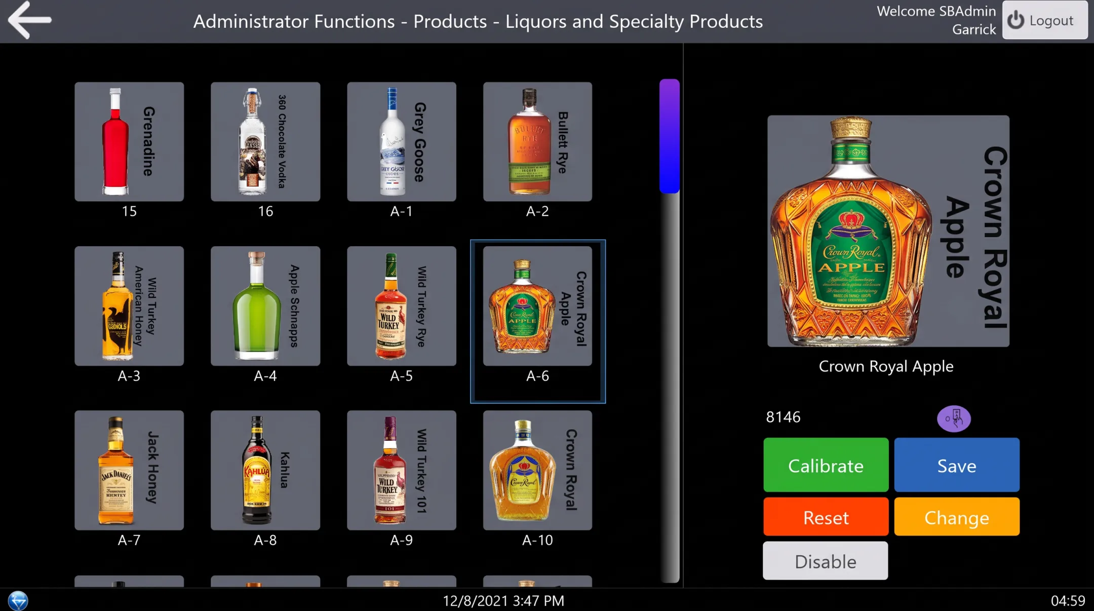Viewport: 1094px width, 611px height.
Task: Click the large Crown Royal Apple preview image
Action: click(888, 231)
